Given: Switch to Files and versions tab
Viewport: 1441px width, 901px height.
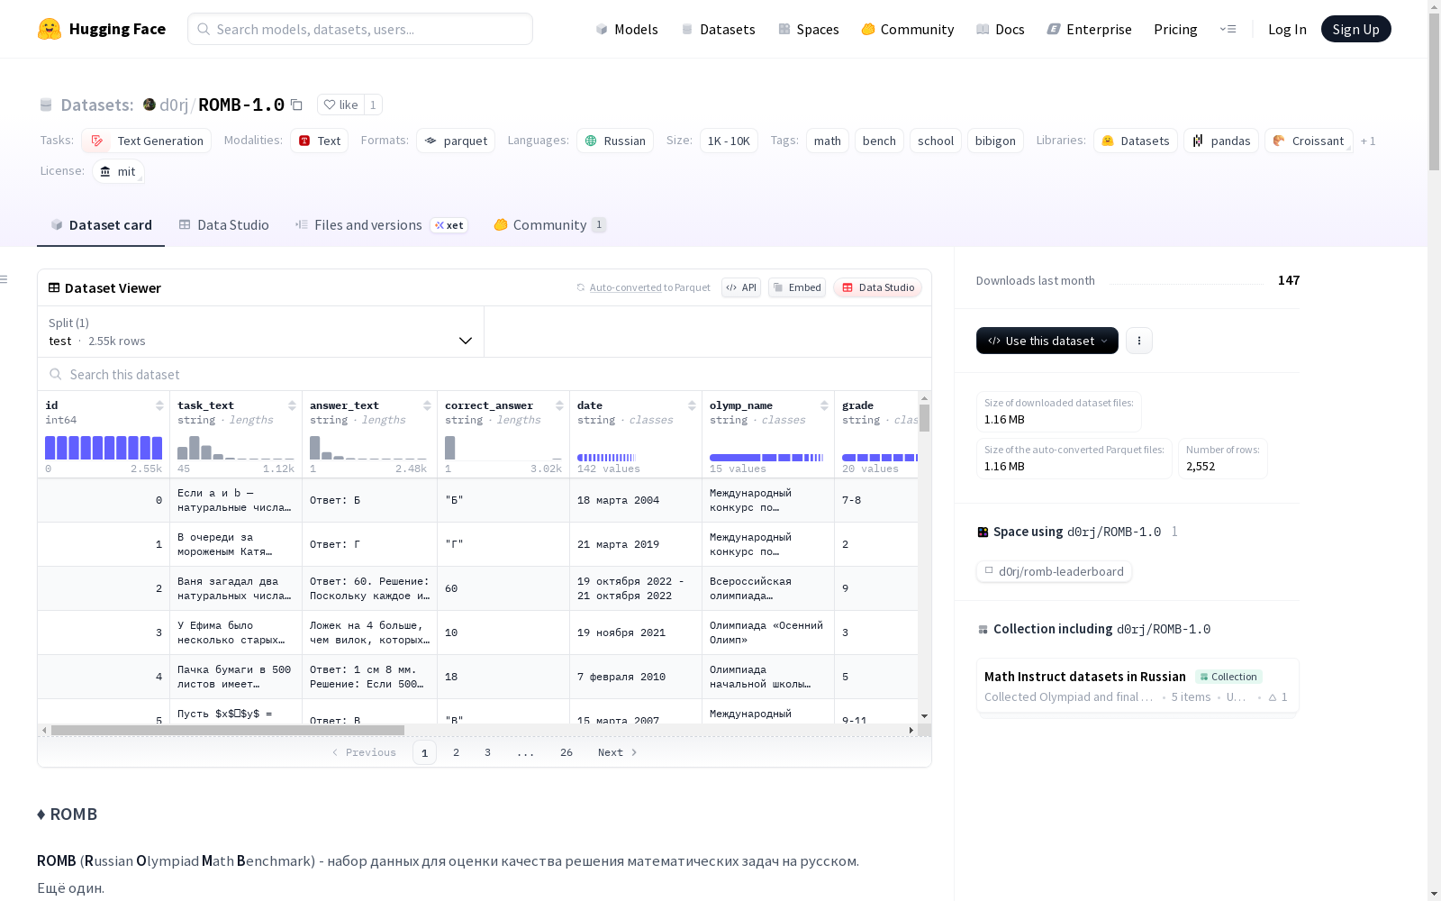Looking at the screenshot, I should pyautogui.click(x=381, y=225).
